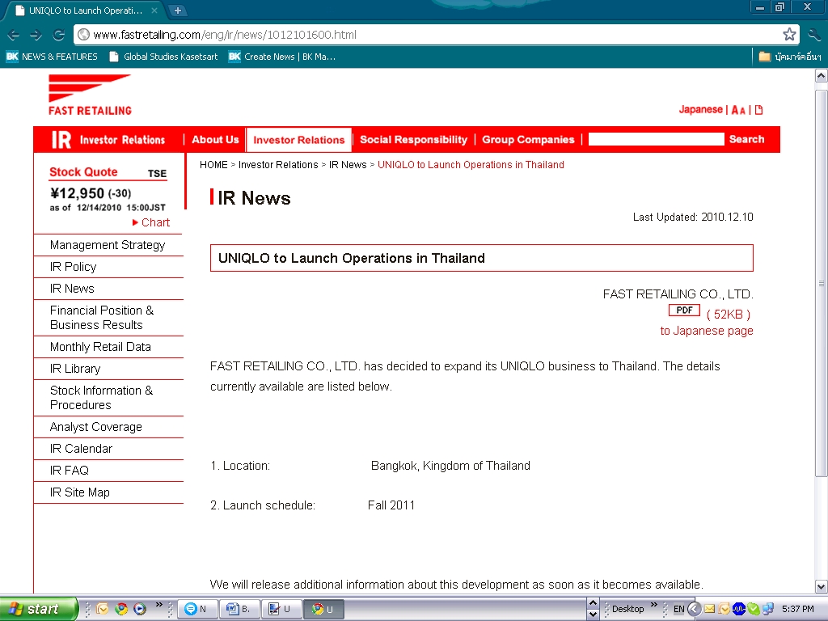
Task: Click the browser forward arrow
Action: (x=36, y=35)
